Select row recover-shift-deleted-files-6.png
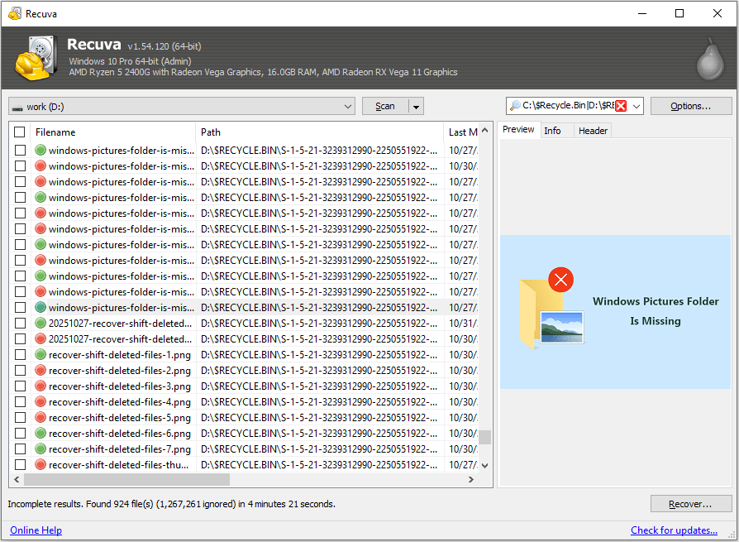The width and height of the screenshot is (739, 542). [x=244, y=433]
